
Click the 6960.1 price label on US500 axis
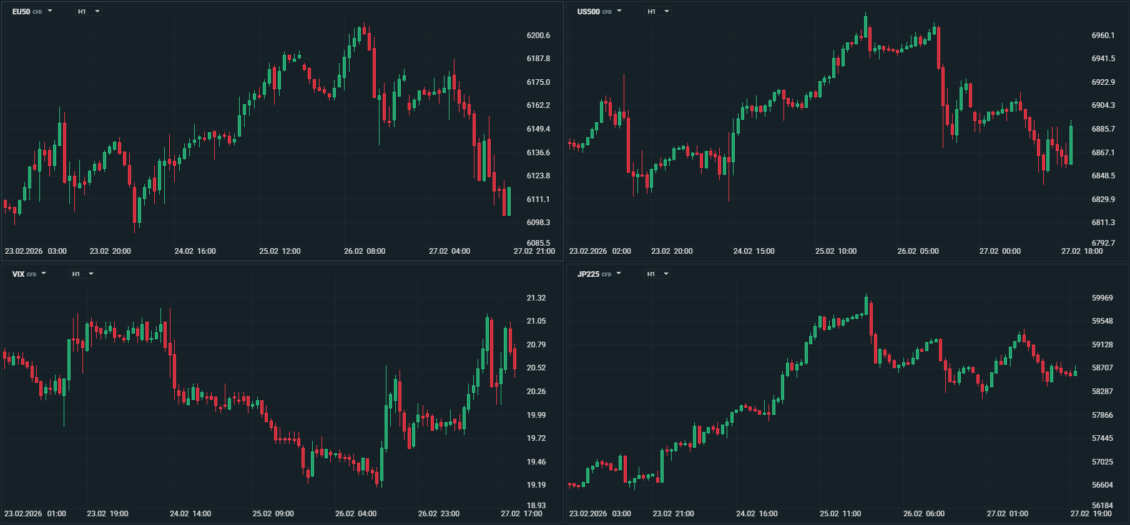[x=1103, y=36]
